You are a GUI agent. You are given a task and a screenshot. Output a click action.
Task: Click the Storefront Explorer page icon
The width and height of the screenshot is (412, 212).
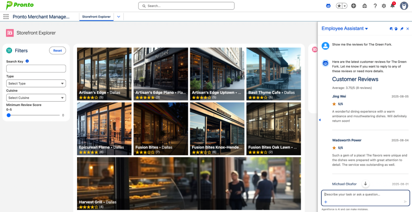point(10,33)
